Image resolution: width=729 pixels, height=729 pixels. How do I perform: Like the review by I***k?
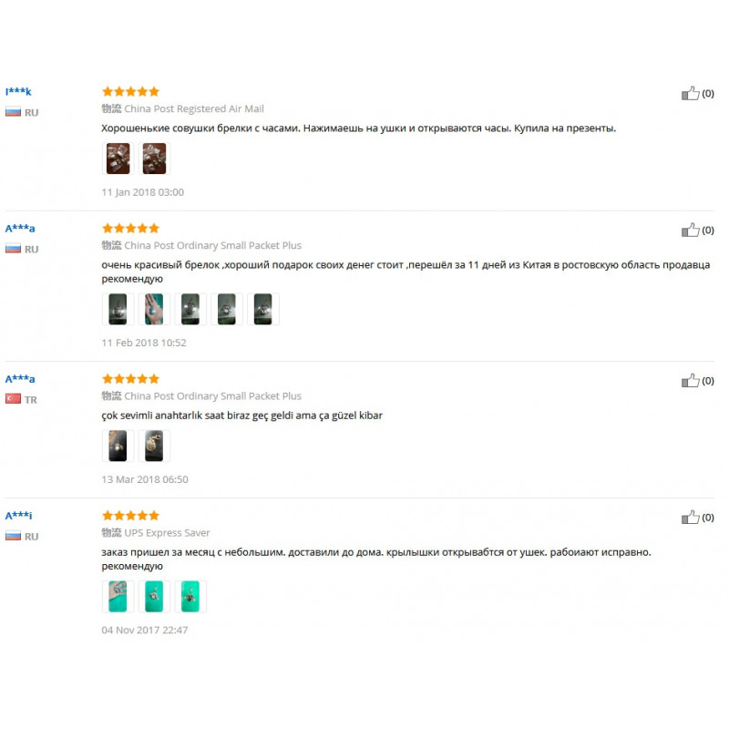[691, 93]
